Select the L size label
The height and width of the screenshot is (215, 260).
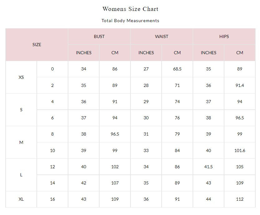[x=21, y=175]
